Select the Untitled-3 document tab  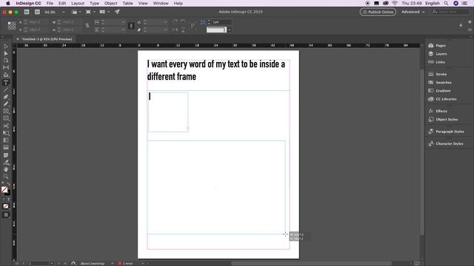(x=44, y=39)
